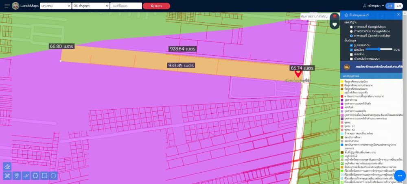Select the eraser clear-drawing tool
407x184 pixels.
8,167
